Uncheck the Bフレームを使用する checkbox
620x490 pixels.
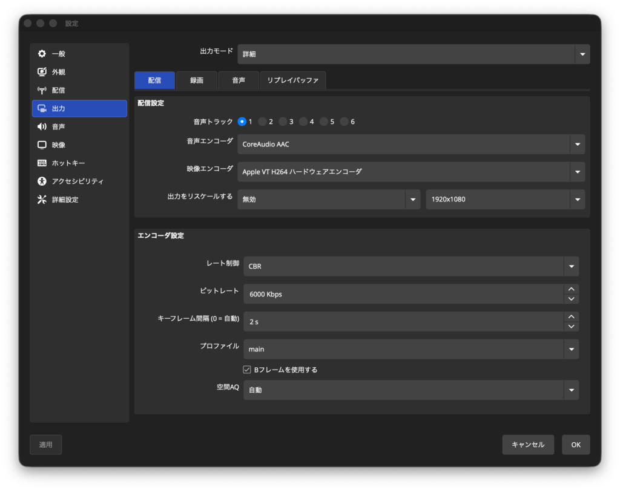coord(247,370)
